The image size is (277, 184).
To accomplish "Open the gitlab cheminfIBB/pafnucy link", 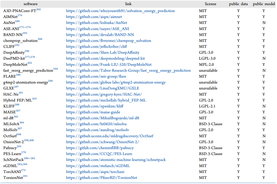I will [100, 148].
